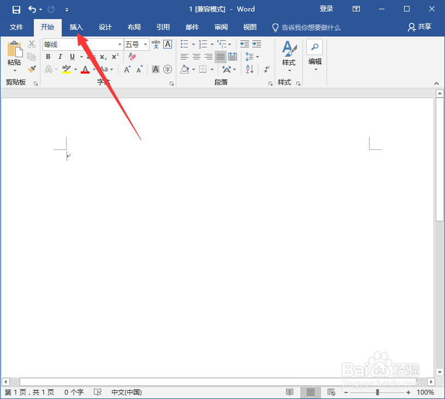This screenshot has width=445, height=399.
Task: Click the 中文(中国) language indicator
Action: tap(127, 392)
